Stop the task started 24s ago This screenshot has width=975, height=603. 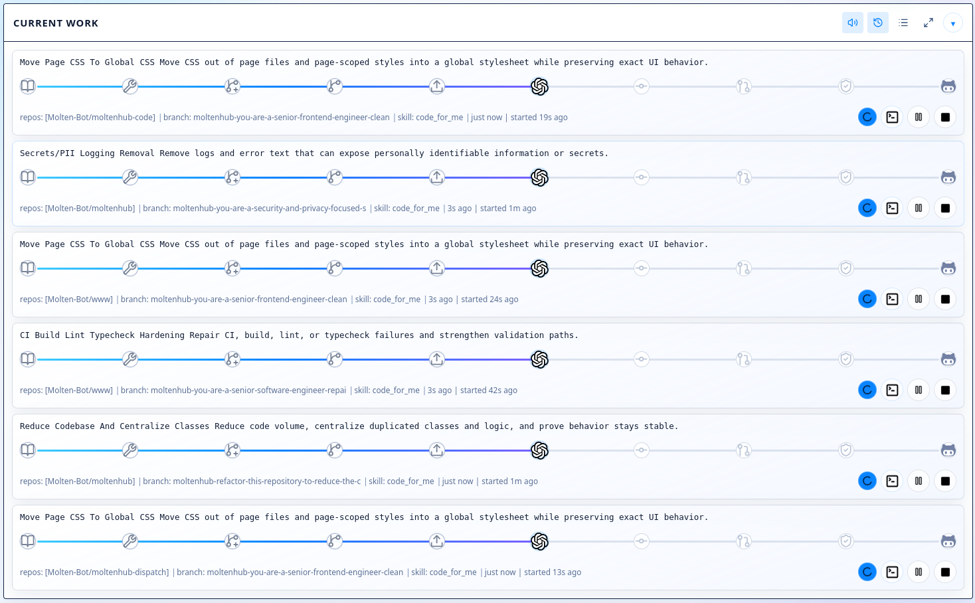945,299
